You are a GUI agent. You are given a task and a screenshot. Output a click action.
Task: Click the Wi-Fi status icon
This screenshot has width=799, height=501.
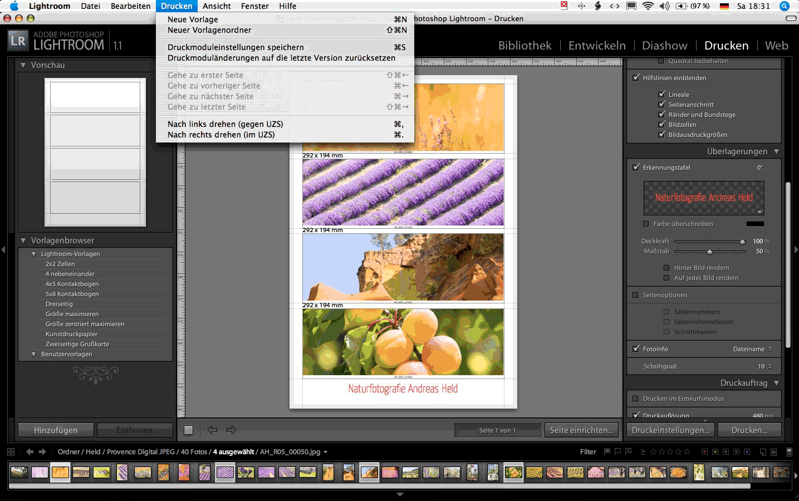click(x=648, y=6)
